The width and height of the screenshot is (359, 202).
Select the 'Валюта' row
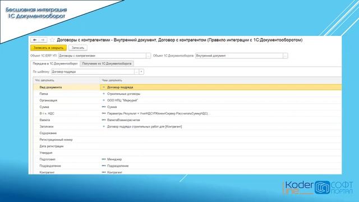tap(187, 120)
